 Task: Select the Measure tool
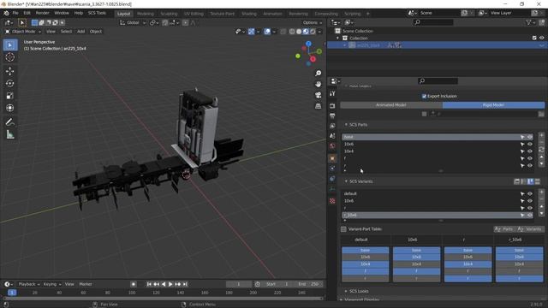(x=9, y=134)
